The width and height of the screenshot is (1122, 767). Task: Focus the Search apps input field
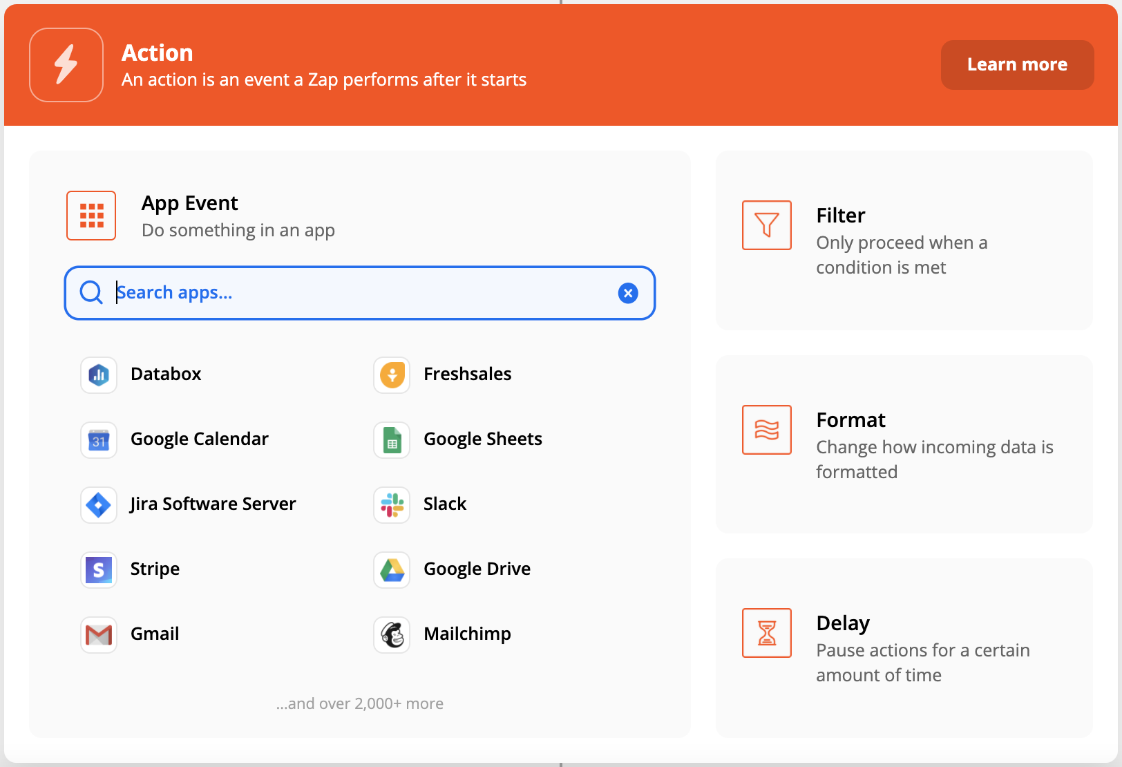pyautogui.click(x=359, y=293)
